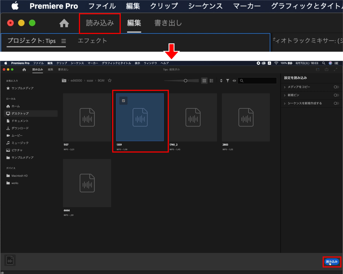The image size is (343, 274).
Task: Open the プロジェクト: Tips panel hamburger menu
Action: tap(63, 41)
